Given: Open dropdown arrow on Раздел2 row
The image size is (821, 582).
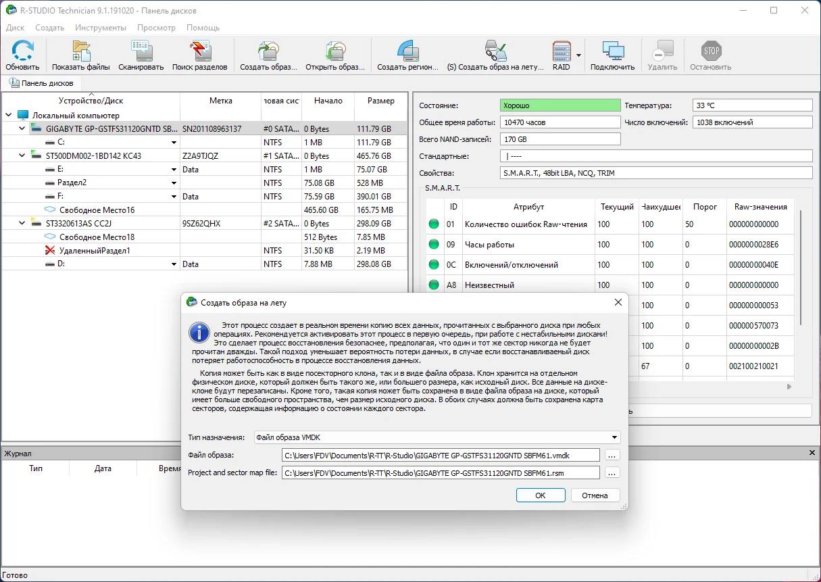Looking at the screenshot, I should [174, 183].
